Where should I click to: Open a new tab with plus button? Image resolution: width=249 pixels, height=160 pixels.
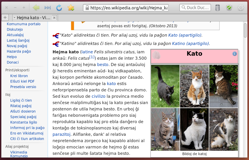[5, 17]
